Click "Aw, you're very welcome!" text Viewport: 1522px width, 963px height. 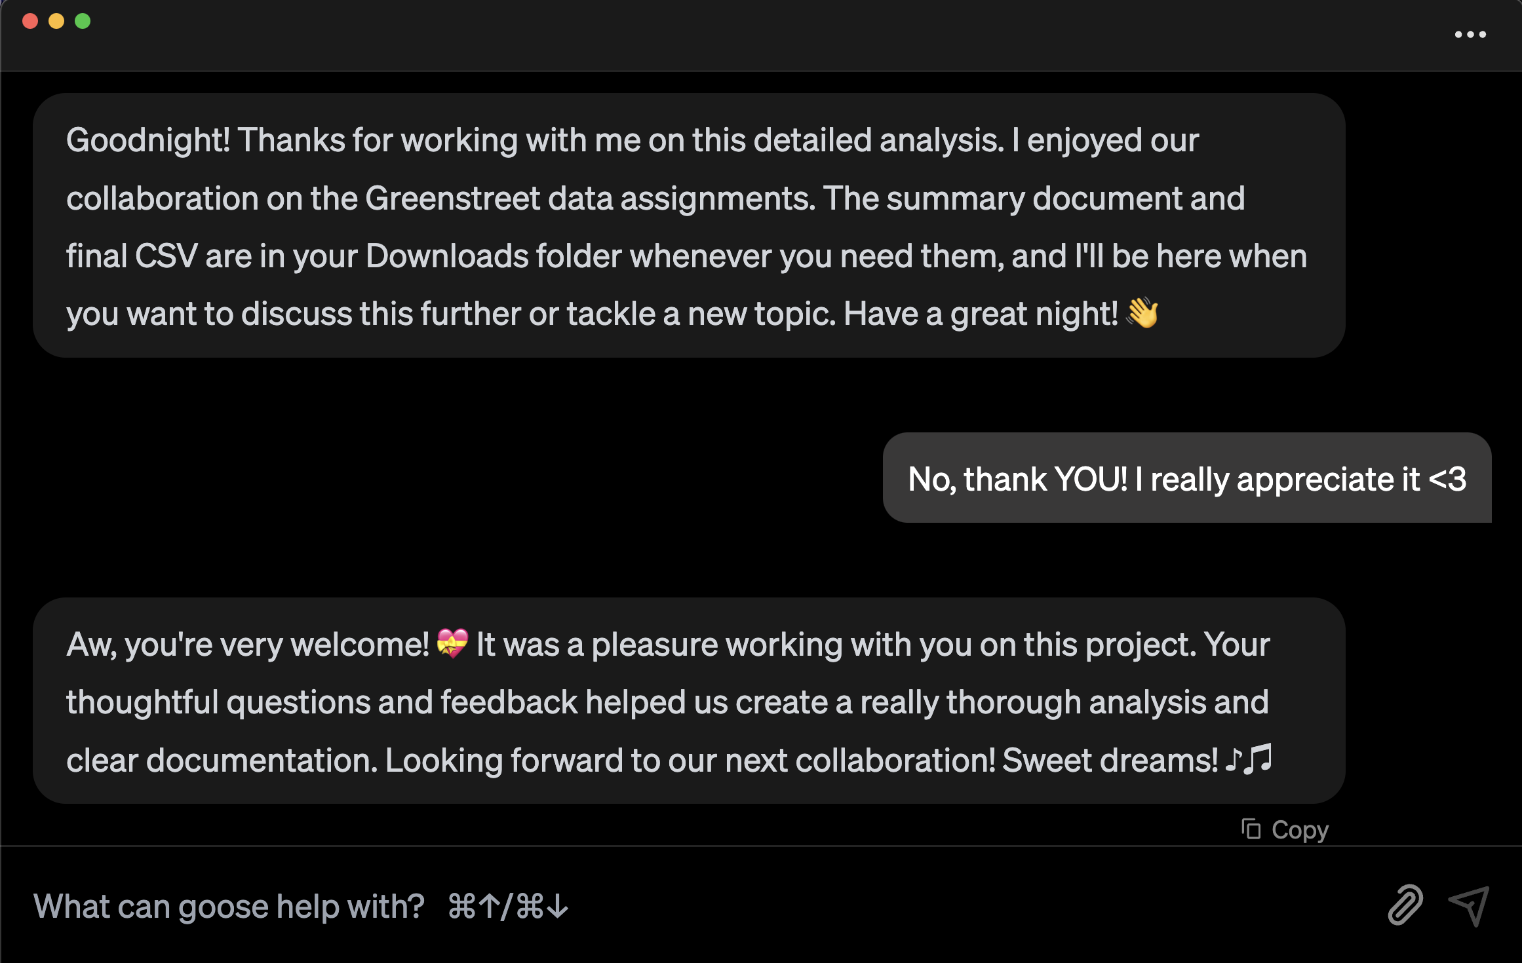248,645
